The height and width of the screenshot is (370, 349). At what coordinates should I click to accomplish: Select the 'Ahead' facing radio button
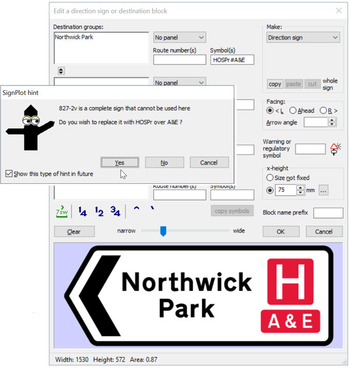point(293,111)
